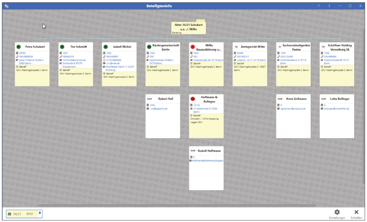This screenshot has height=222, width=367.
Task: Toggle the pin on the 14/21 file tab
Action: [x=39, y=213]
